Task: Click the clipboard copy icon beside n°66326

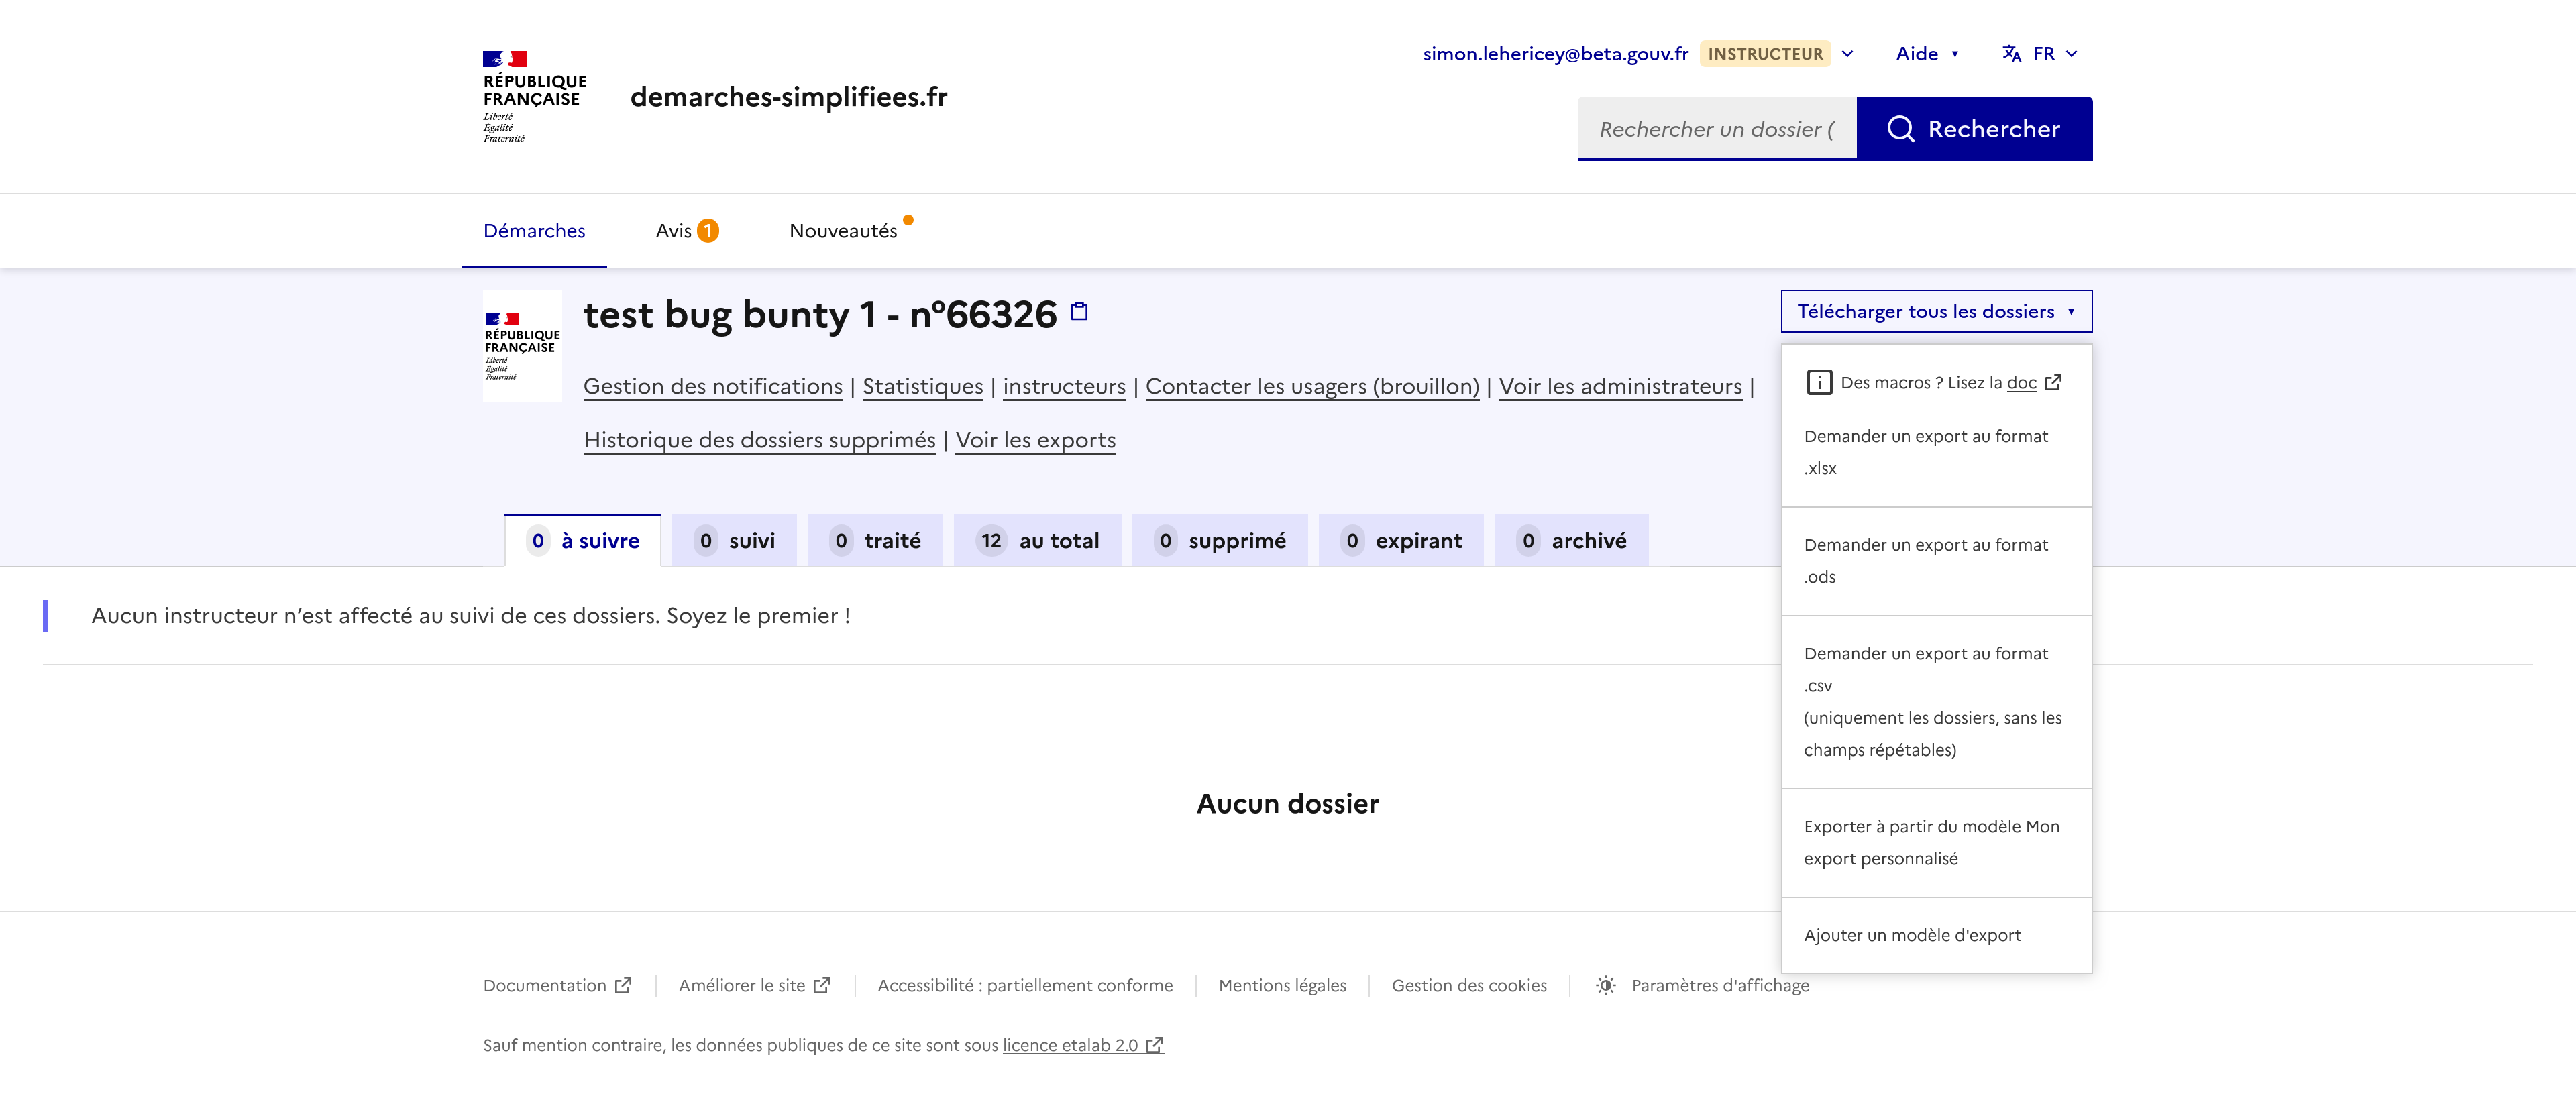Action: point(1079,312)
